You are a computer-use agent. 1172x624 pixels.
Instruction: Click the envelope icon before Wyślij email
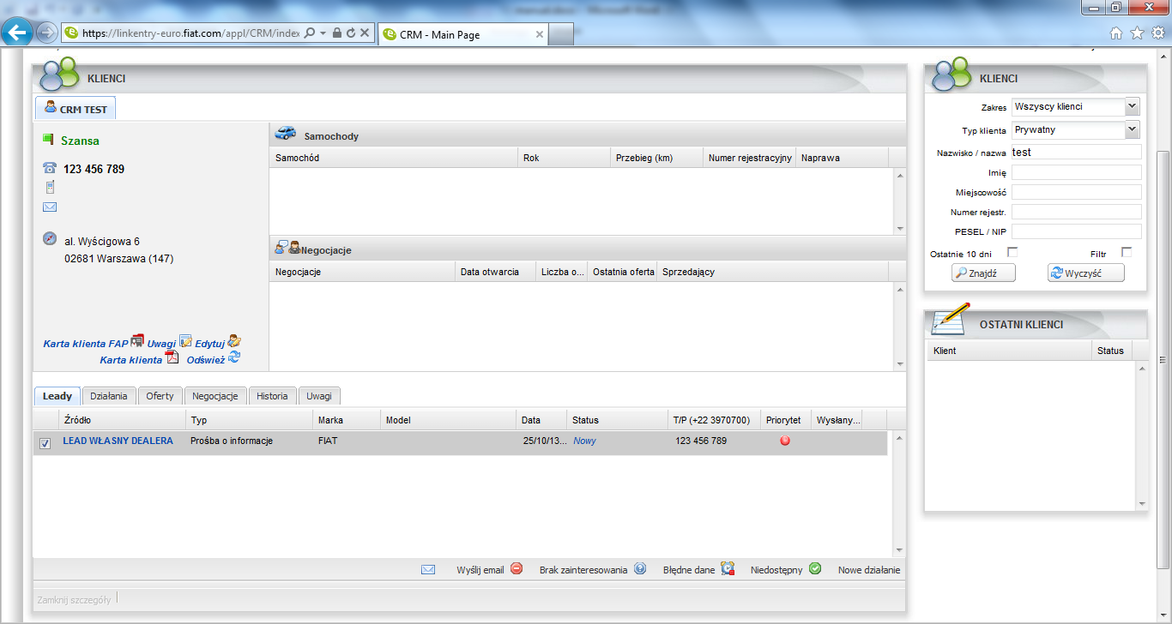pyautogui.click(x=428, y=570)
